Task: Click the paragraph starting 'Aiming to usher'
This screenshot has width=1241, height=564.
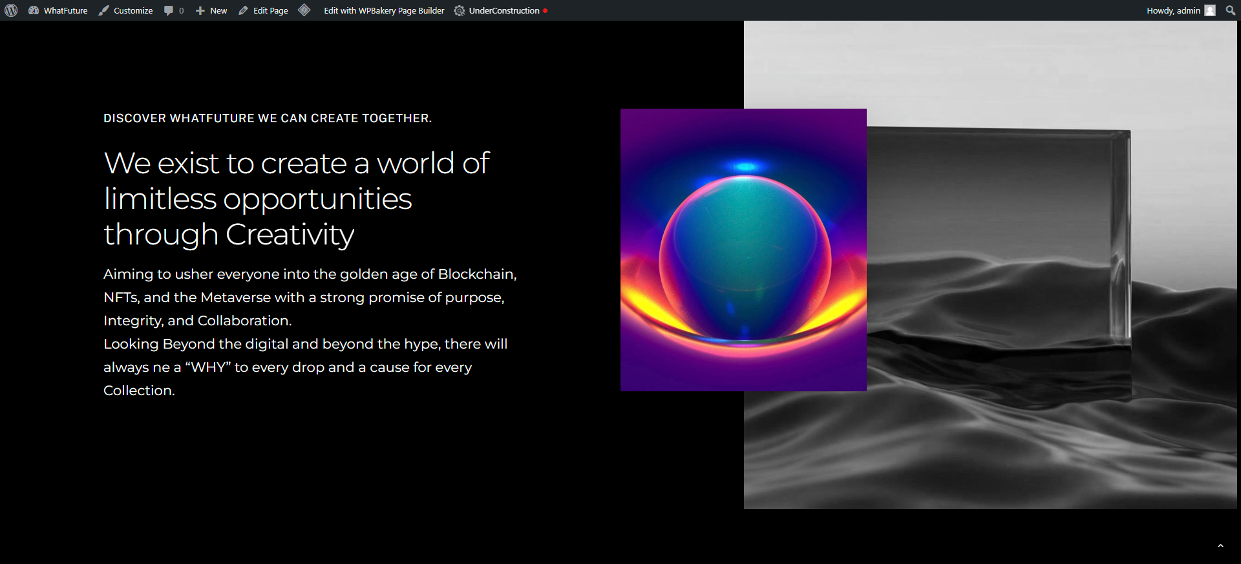Action: pos(310,298)
